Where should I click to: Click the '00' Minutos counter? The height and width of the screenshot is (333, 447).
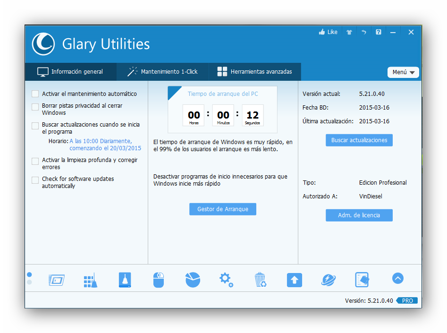tap(223, 115)
